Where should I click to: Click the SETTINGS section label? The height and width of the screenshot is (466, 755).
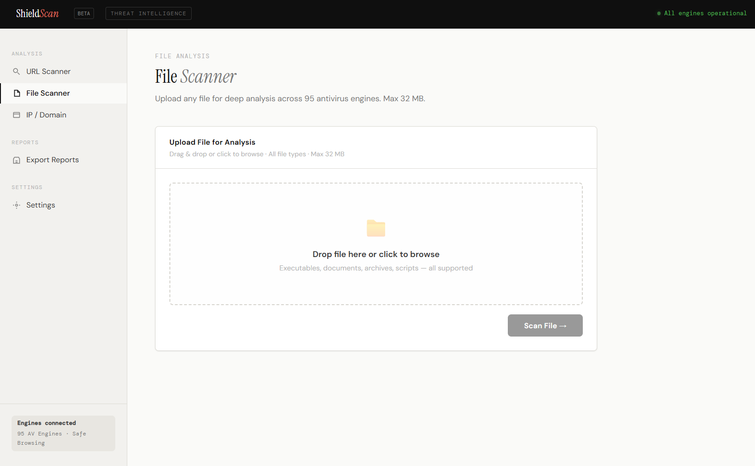click(27, 187)
